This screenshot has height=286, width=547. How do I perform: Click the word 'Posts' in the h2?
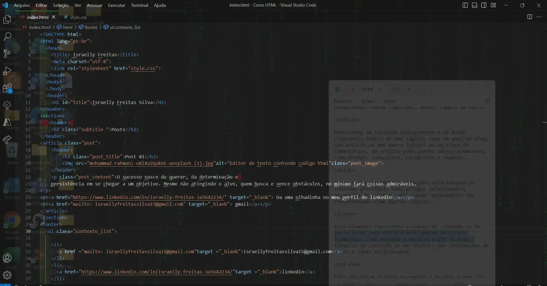(x=118, y=129)
